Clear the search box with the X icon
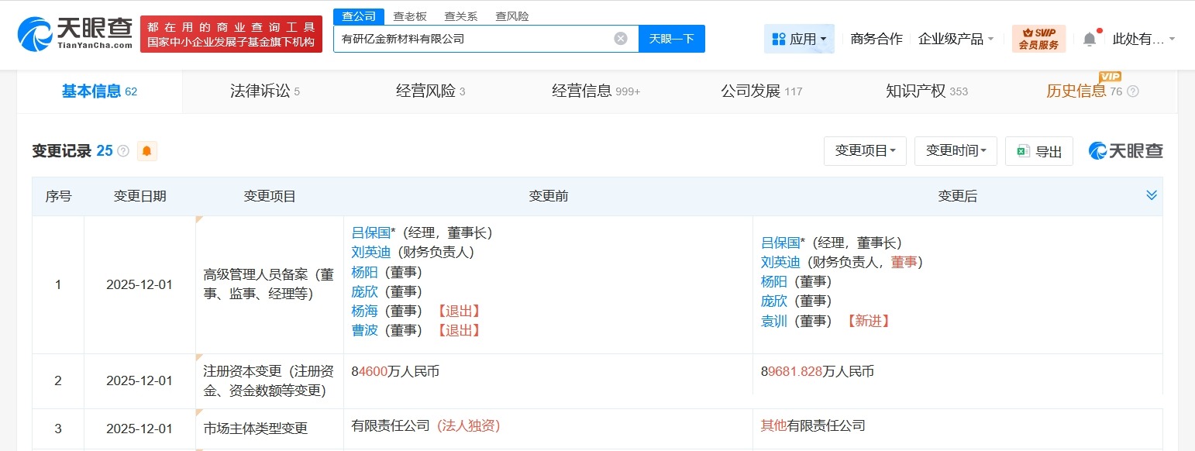The width and height of the screenshot is (1195, 451). 620,38
